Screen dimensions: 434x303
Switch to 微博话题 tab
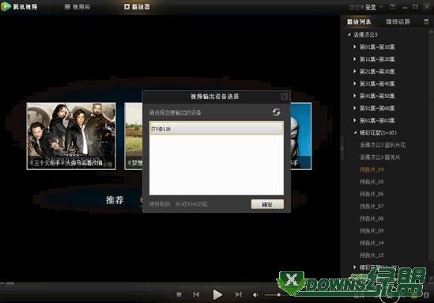point(398,21)
